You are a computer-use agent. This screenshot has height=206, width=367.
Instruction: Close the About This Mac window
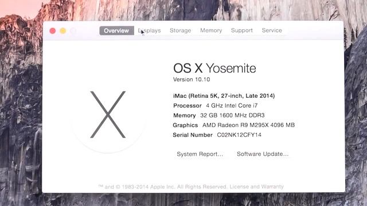coord(53,31)
